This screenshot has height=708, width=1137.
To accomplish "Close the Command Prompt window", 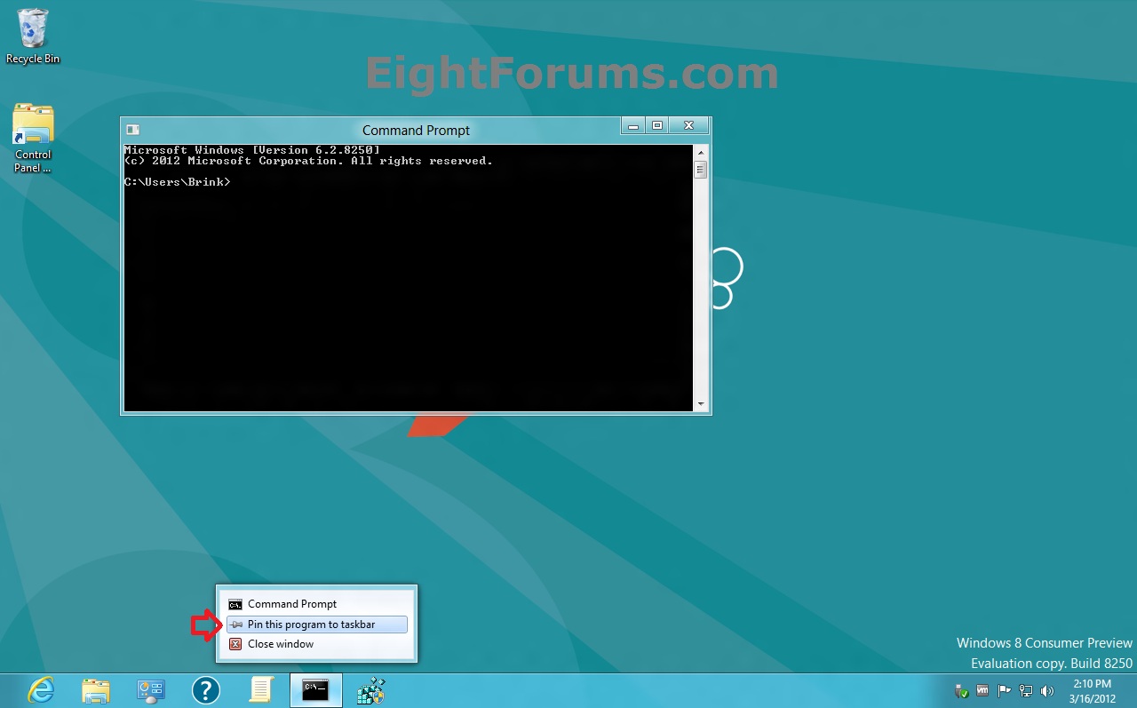I will click(x=688, y=126).
